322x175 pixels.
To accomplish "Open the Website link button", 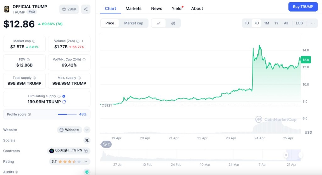I will (x=69, y=130).
